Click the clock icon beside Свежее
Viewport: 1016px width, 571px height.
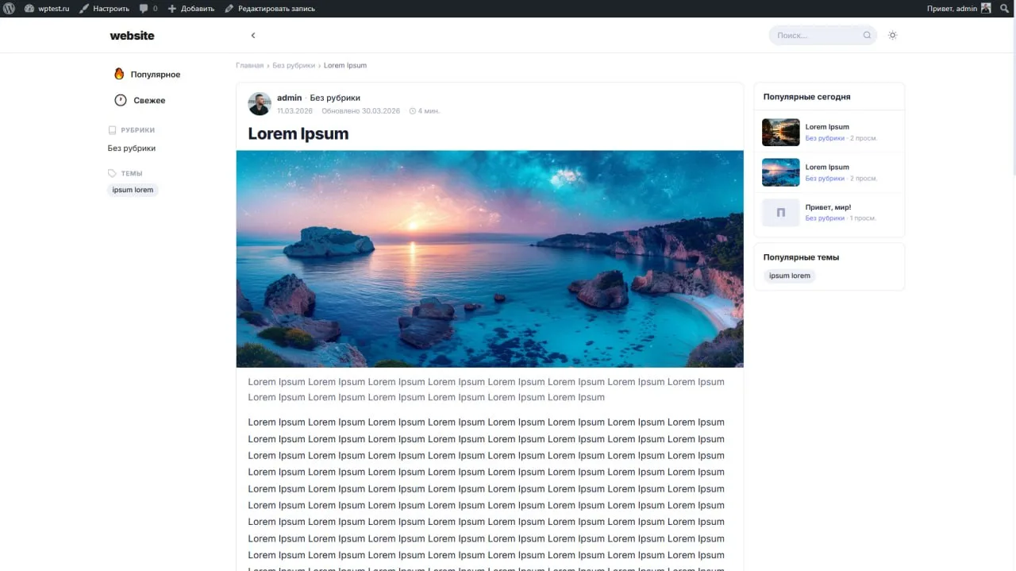tap(121, 100)
